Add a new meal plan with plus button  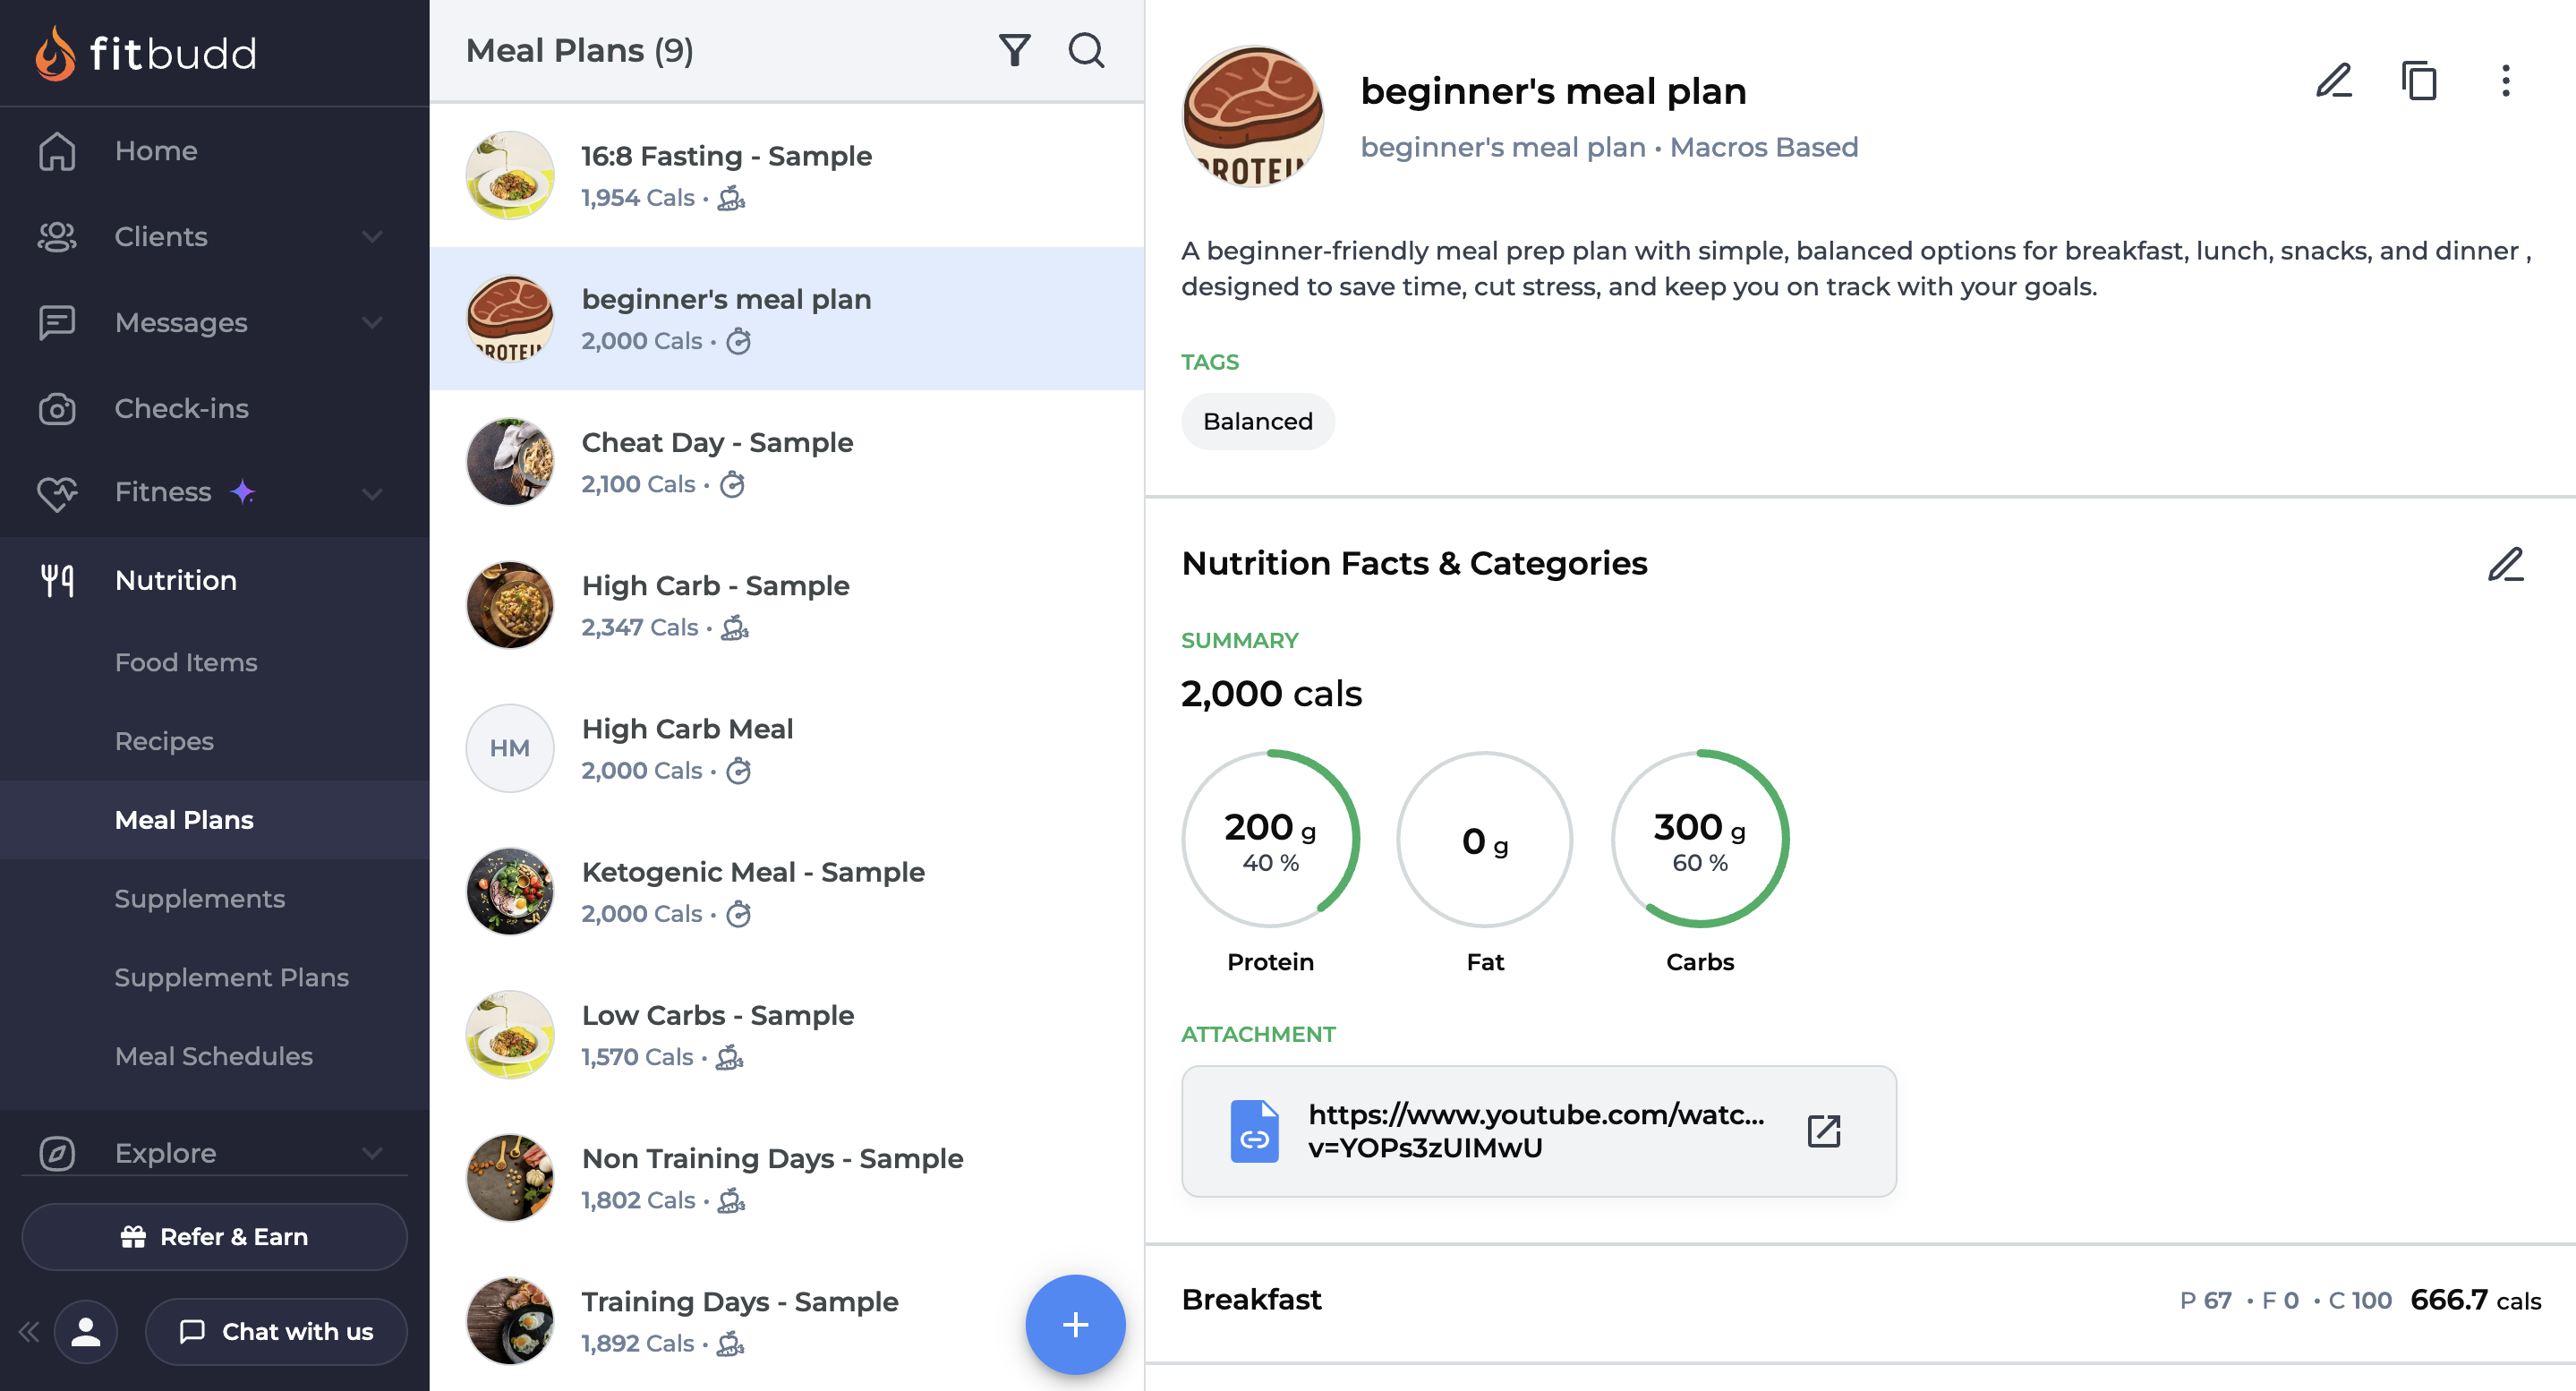(x=1075, y=1325)
